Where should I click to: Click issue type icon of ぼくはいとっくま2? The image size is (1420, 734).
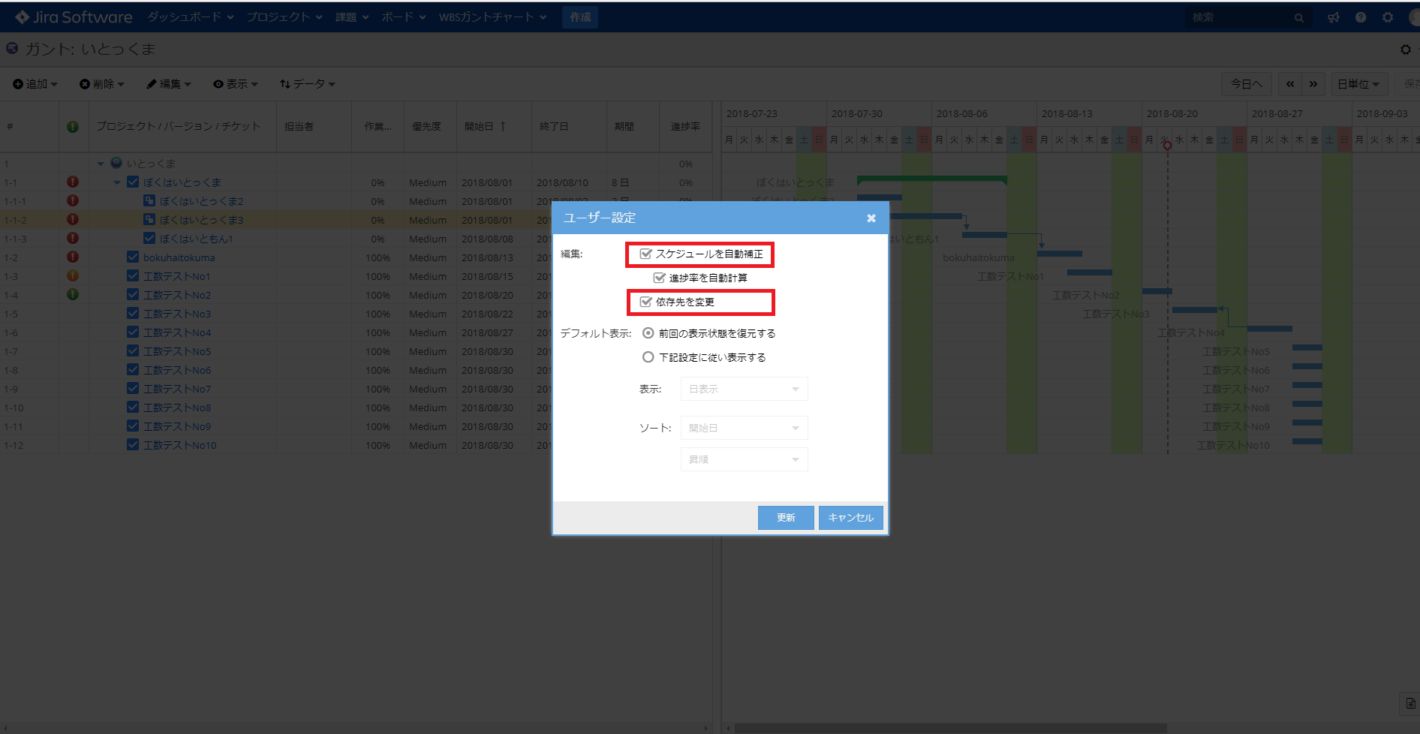[149, 200]
